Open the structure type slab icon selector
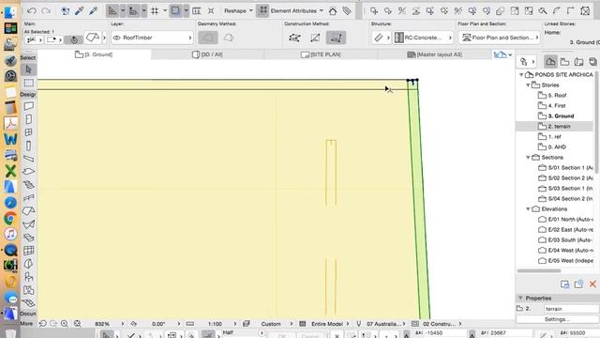This screenshot has width=600, height=338. [382, 38]
